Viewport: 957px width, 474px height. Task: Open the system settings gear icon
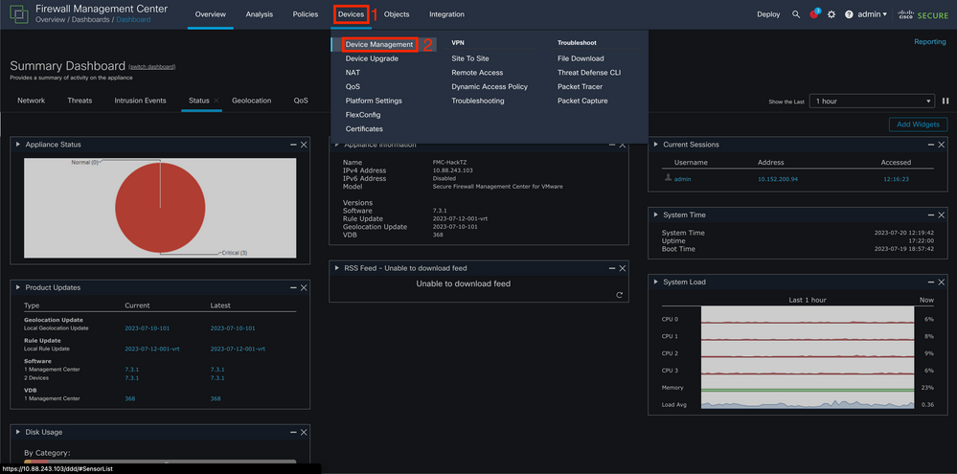tap(832, 14)
